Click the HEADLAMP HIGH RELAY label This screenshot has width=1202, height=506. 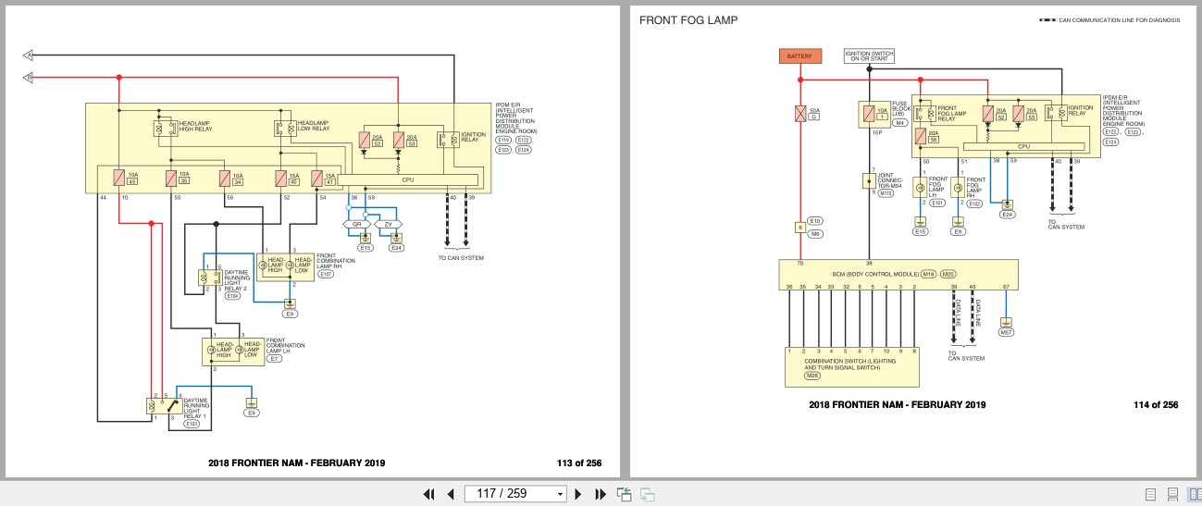coord(197,126)
